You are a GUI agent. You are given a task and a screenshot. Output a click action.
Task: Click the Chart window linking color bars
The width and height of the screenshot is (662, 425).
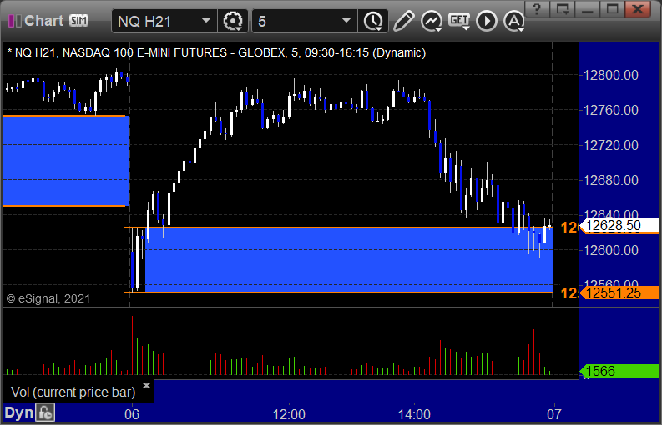point(15,21)
